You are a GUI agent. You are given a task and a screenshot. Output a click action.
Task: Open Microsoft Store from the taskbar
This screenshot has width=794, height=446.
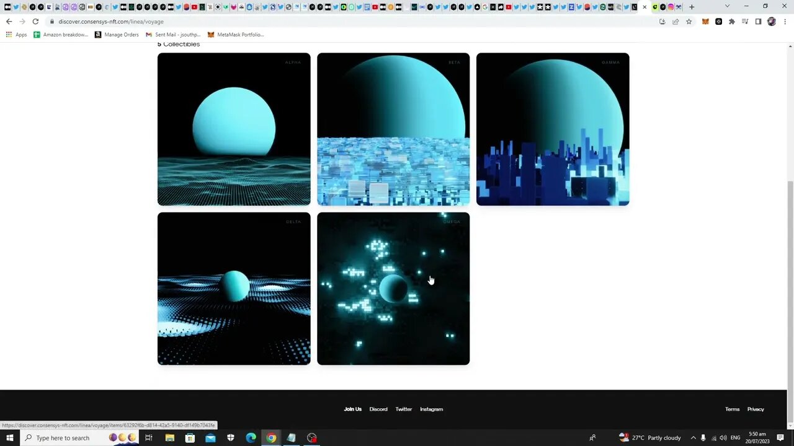point(190,438)
